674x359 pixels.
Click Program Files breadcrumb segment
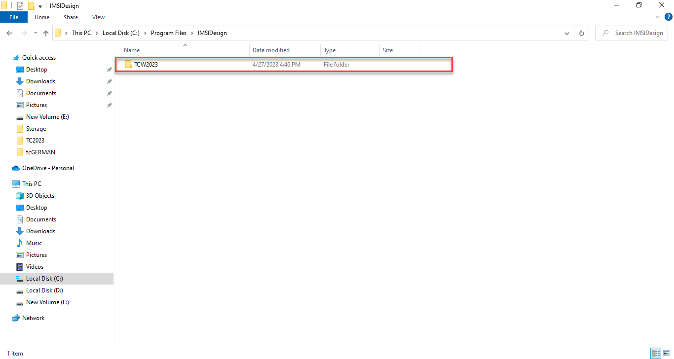pos(169,33)
